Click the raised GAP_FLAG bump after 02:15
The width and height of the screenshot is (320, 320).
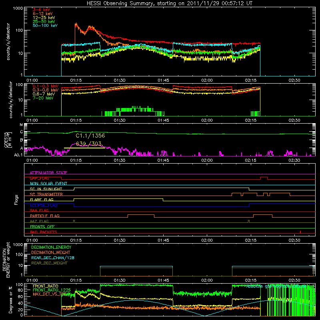pyautogui.click(x=264, y=177)
